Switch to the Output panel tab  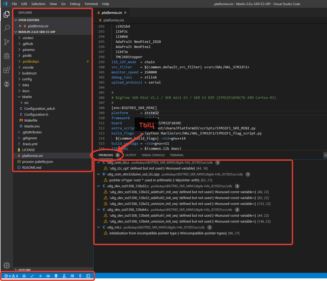131,155
